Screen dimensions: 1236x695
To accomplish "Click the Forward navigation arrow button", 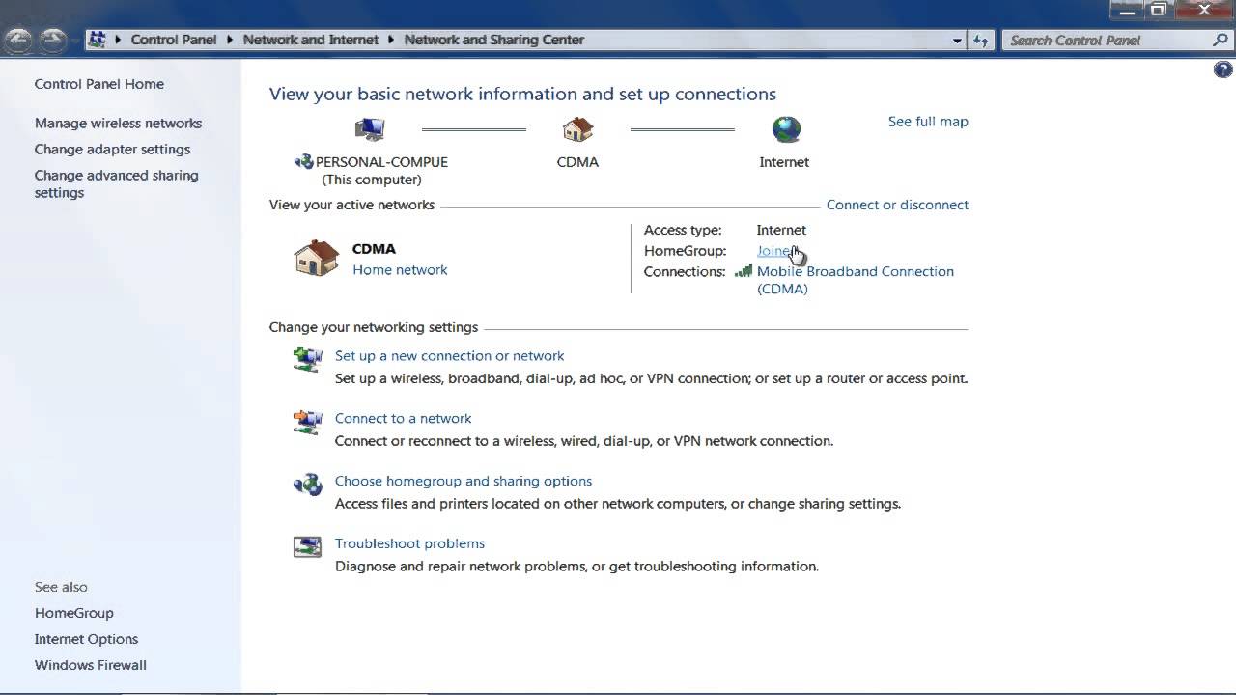I will click(x=52, y=40).
